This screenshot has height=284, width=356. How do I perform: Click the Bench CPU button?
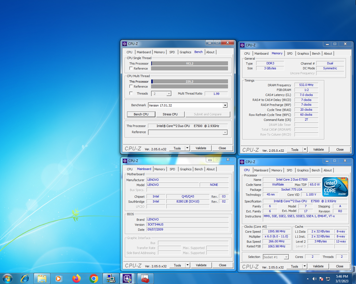[x=141, y=114]
